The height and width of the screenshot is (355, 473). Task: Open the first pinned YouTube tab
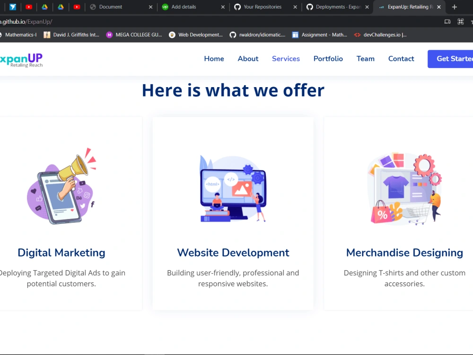(x=29, y=7)
